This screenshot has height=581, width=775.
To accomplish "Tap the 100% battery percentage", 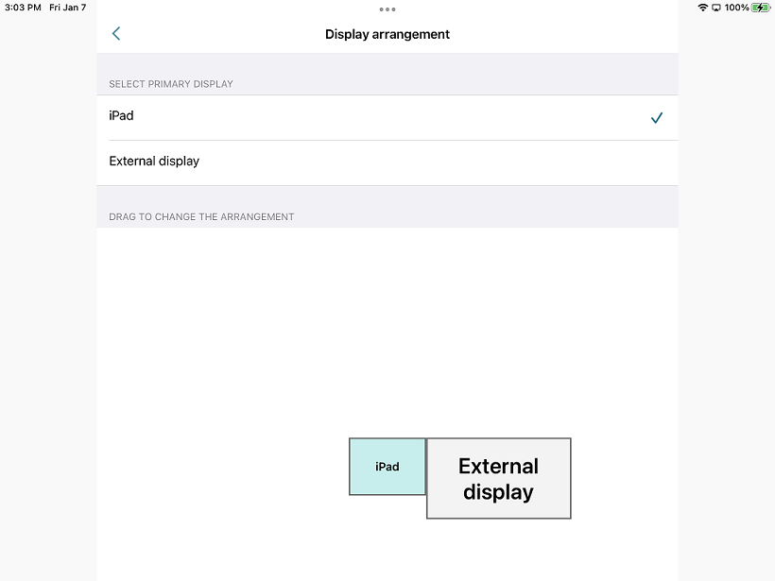I will point(737,8).
